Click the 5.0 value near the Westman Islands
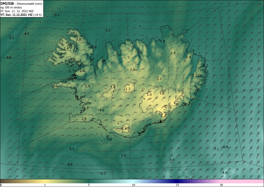 110,139
